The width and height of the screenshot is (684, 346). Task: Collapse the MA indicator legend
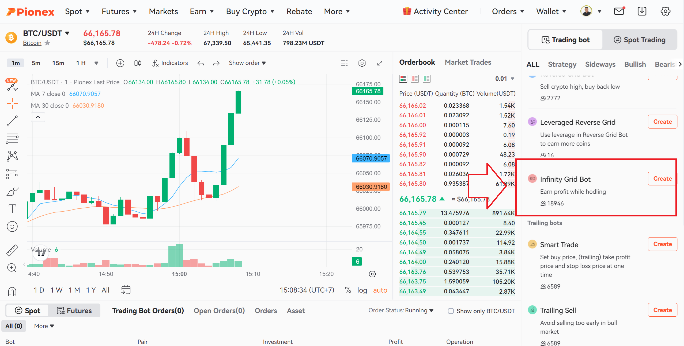click(38, 117)
